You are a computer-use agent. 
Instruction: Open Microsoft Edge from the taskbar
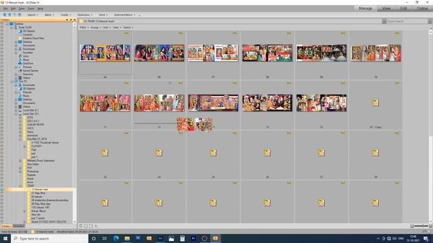pyautogui.click(x=116, y=238)
